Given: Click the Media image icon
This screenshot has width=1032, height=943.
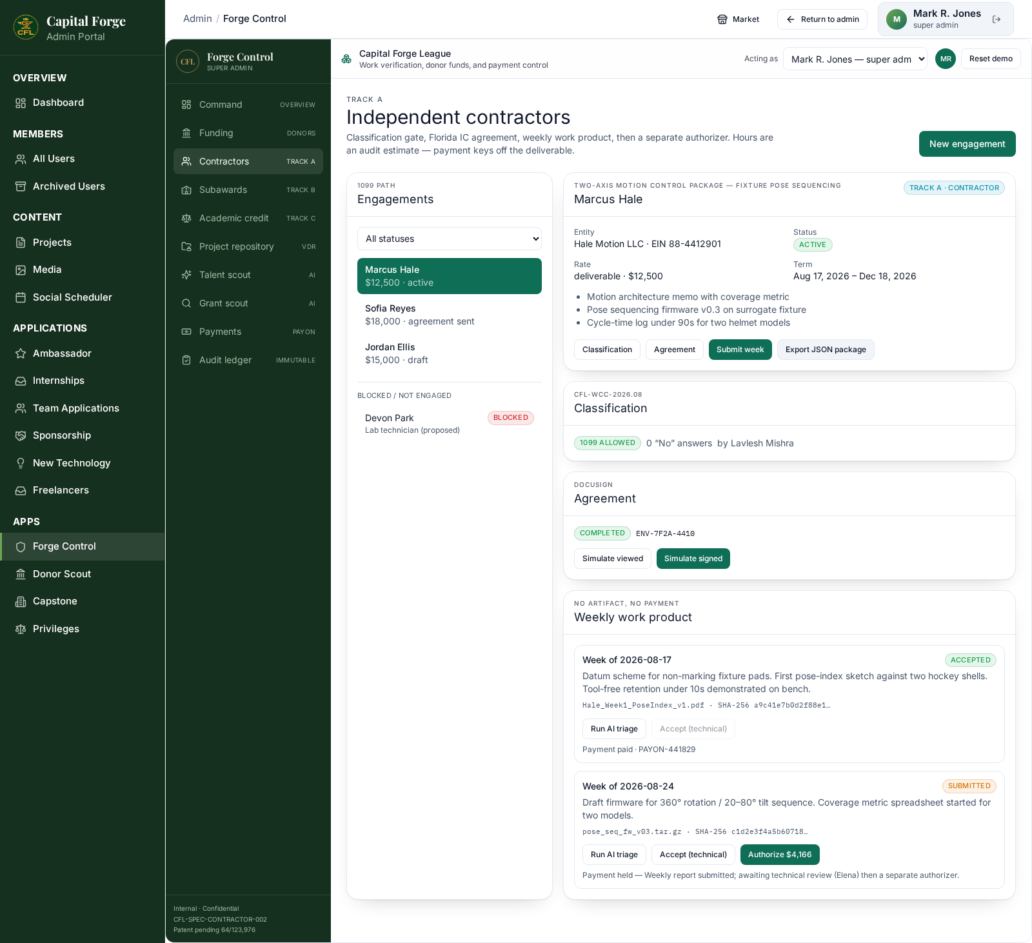Looking at the screenshot, I should click(21, 270).
